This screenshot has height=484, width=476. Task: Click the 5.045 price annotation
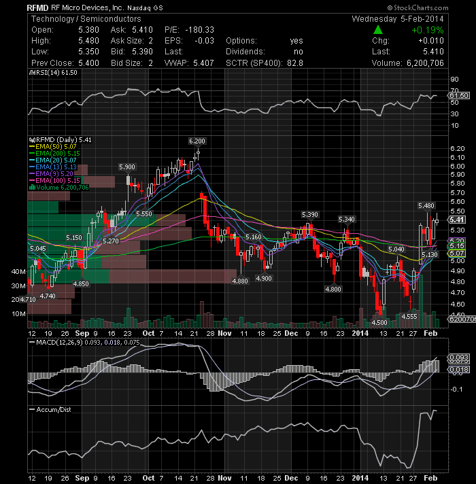(x=38, y=249)
